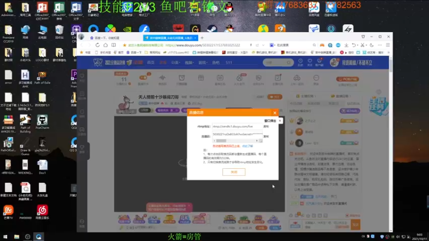The width and height of the screenshot is (429, 241).
Task: Click the orange send button in chat
Action: tap(356, 224)
